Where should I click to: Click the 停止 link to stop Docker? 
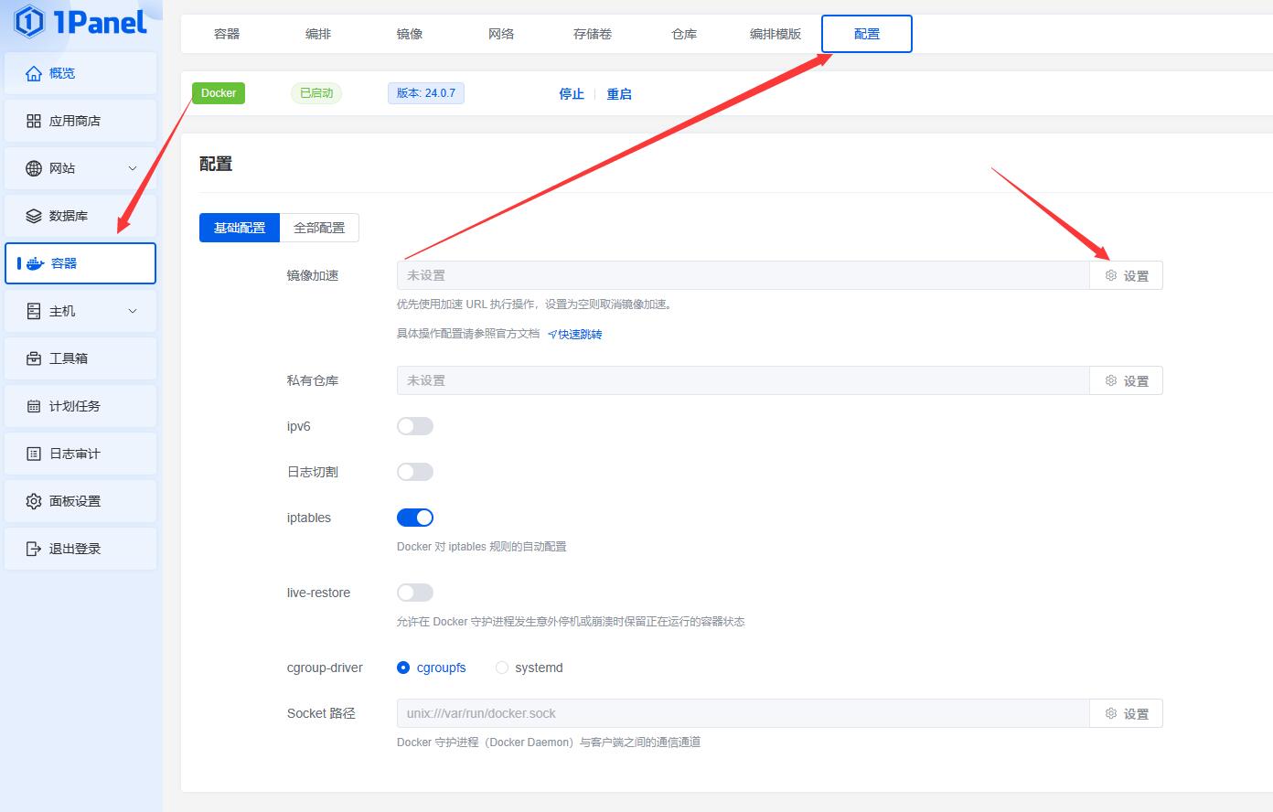(x=572, y=94)
